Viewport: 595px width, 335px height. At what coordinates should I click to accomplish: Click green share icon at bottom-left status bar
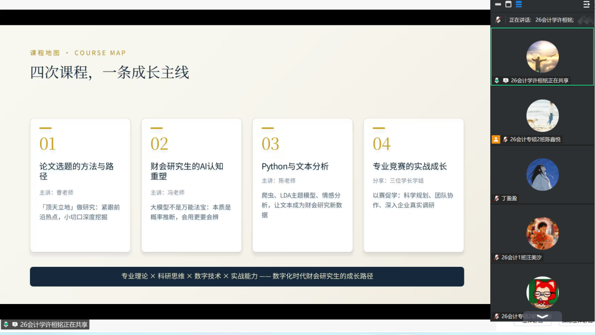(x=6, y=324)
